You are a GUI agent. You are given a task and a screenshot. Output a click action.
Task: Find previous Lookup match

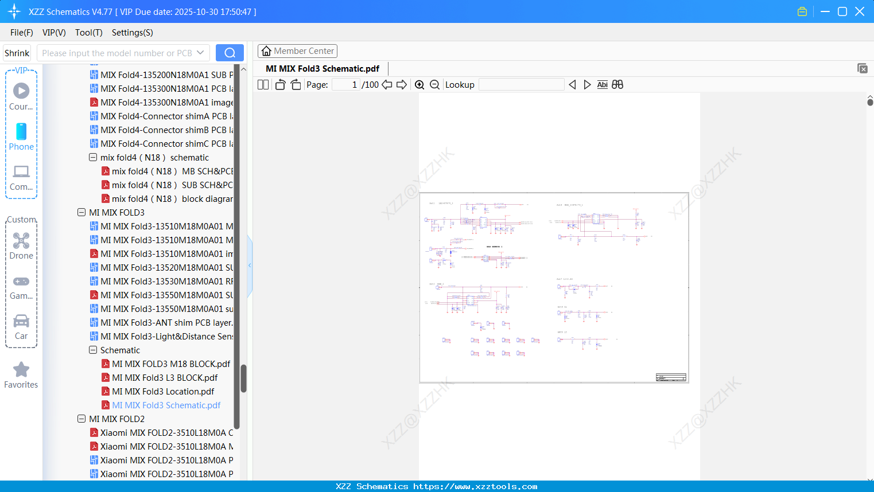point(572,85)
